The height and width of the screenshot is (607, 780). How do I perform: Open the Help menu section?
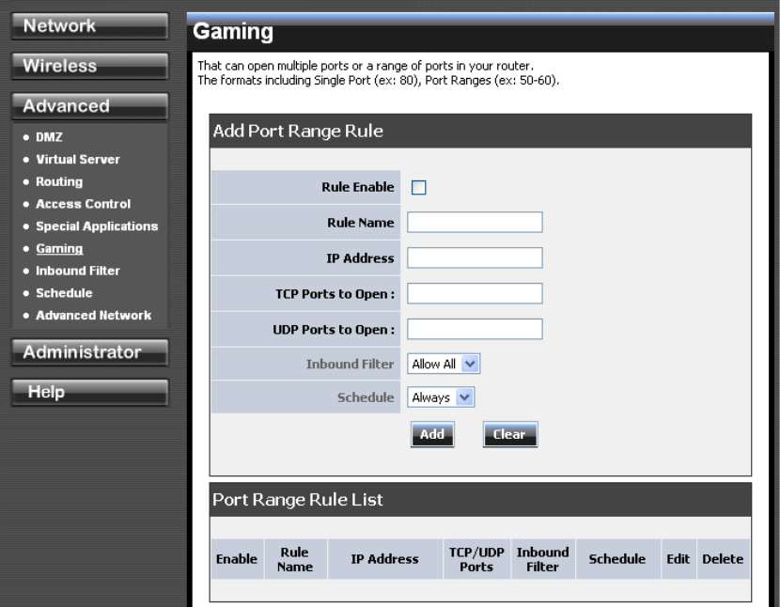[88, 393]
